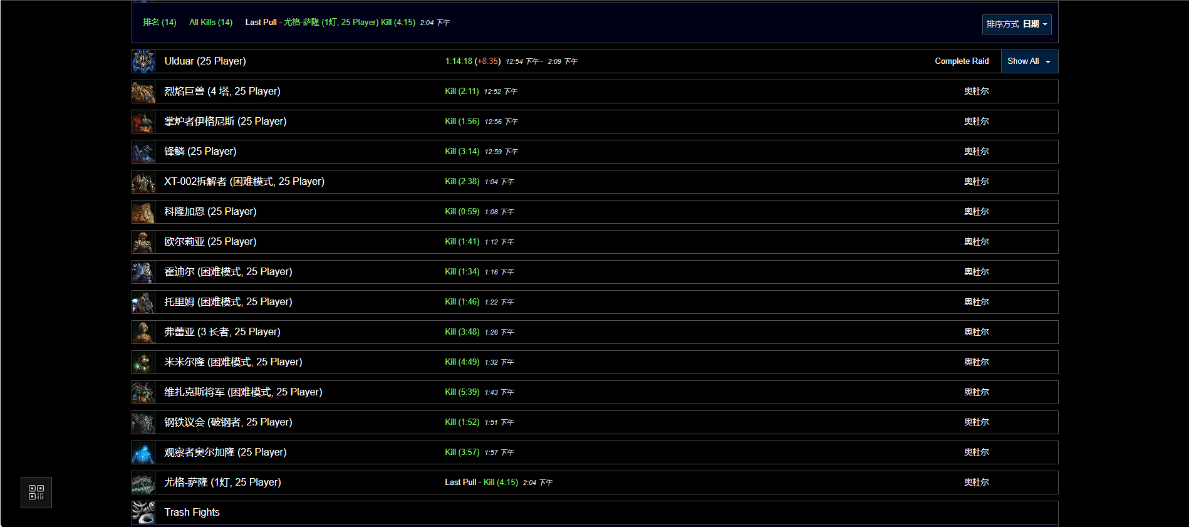
Task: Open 掌炉者伊格尼斯 (25 Player) fight
Action: tap(226, 122)
